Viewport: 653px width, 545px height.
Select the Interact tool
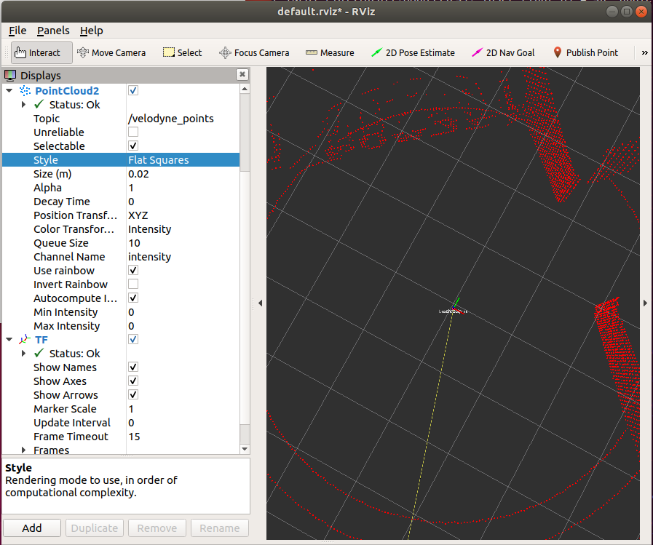pos(41,52)
